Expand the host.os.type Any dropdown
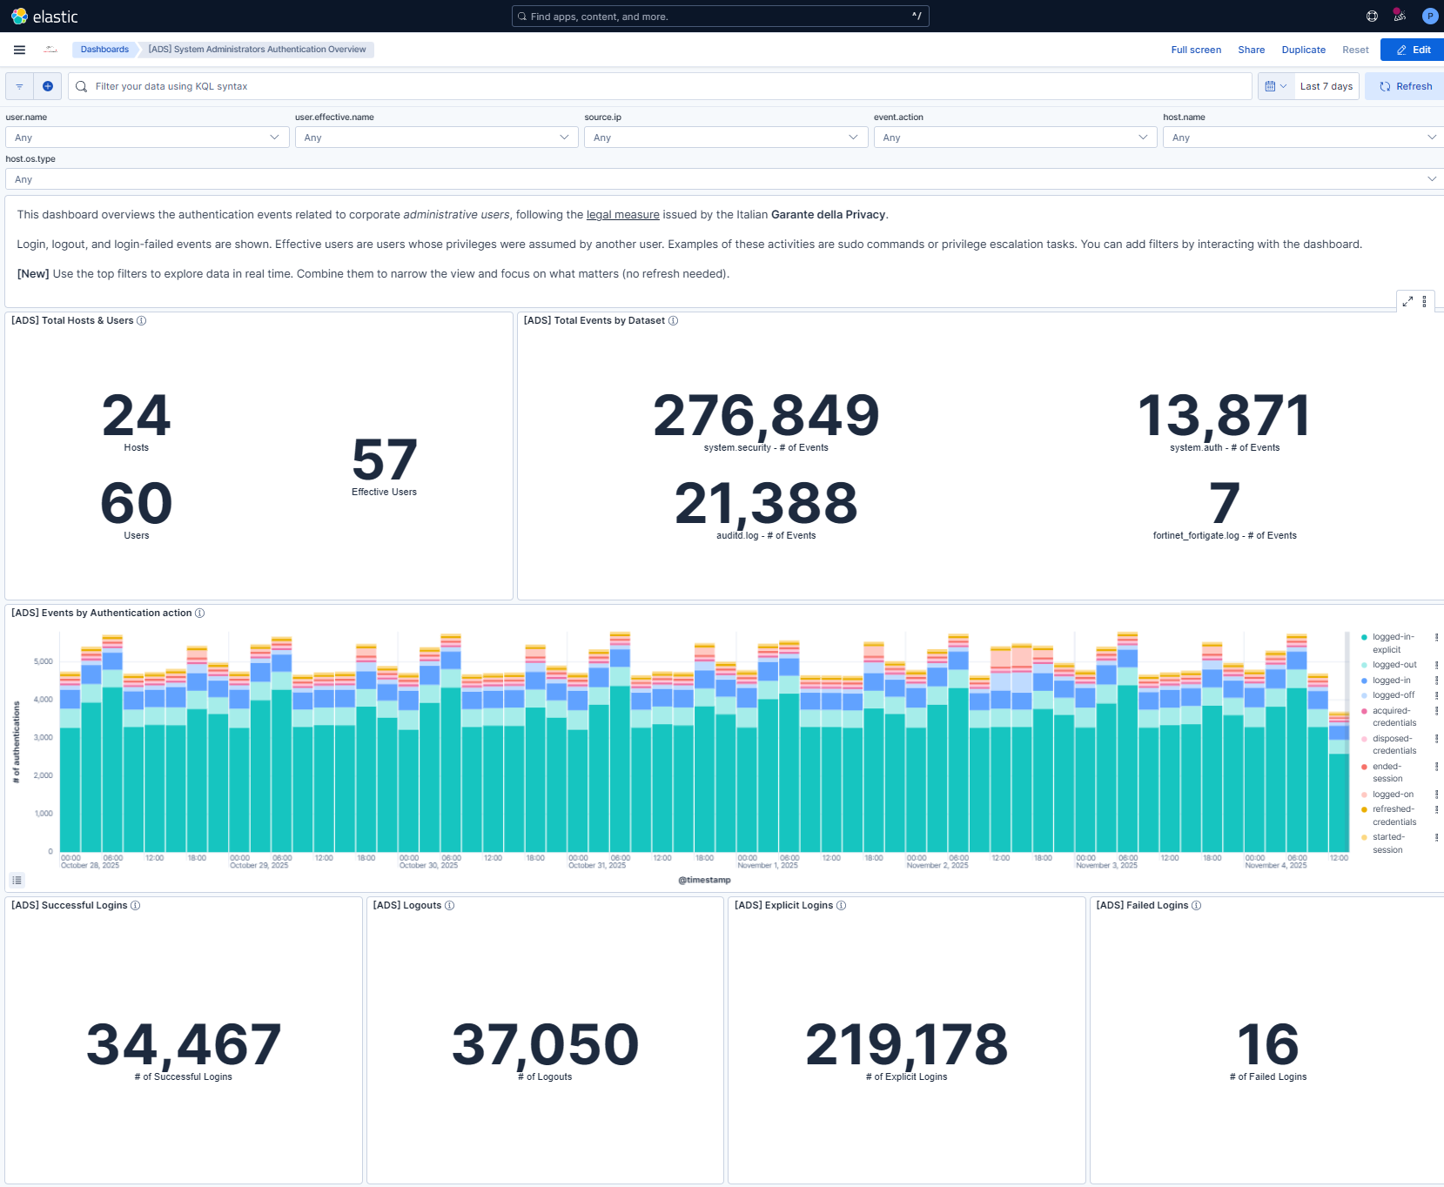 (x=720, y=178)
